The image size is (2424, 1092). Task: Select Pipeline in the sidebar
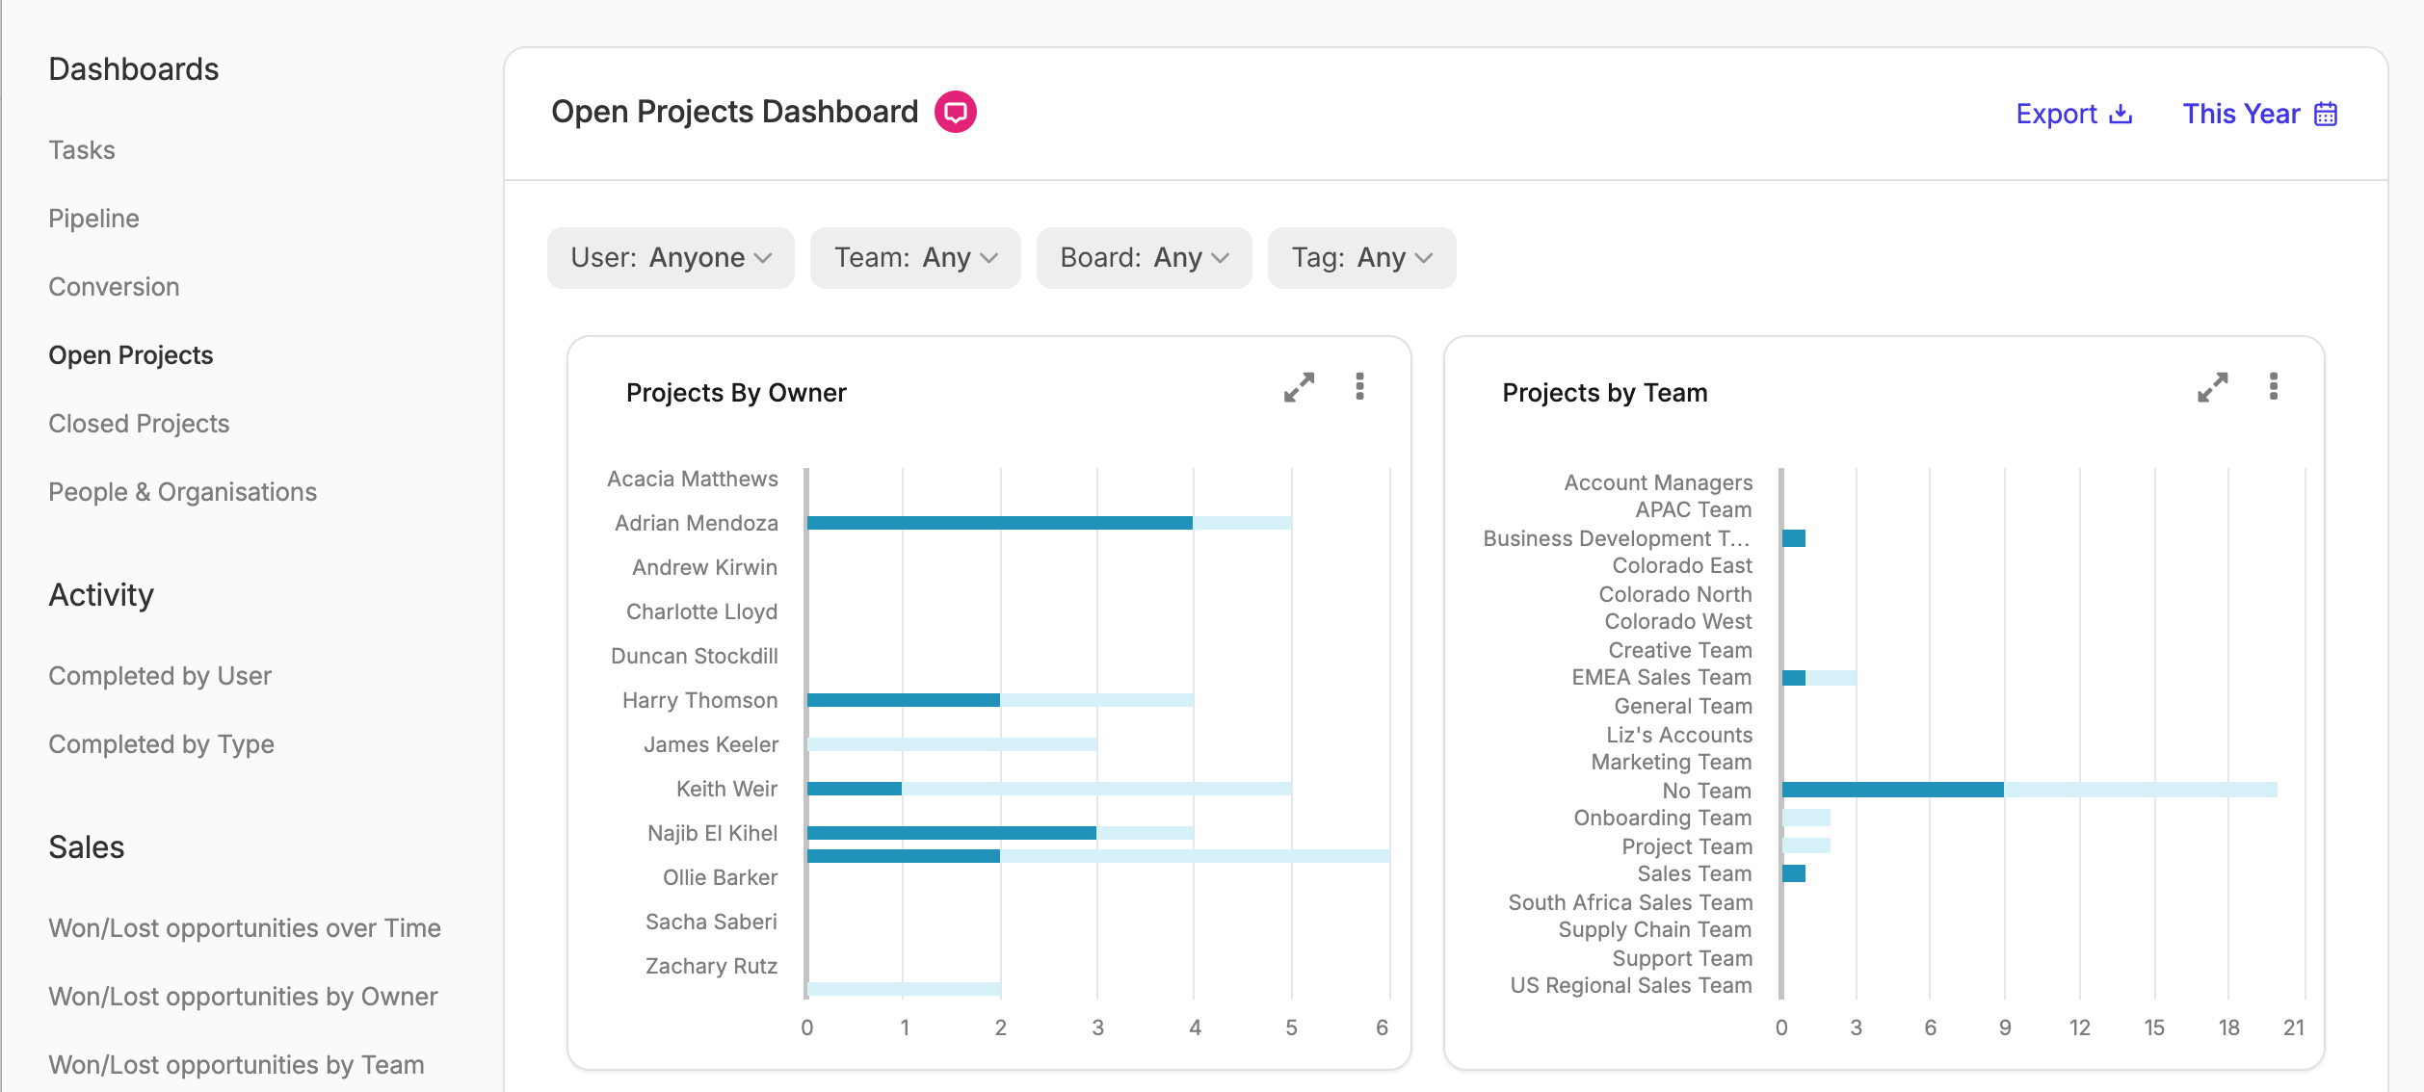point(93,219)
